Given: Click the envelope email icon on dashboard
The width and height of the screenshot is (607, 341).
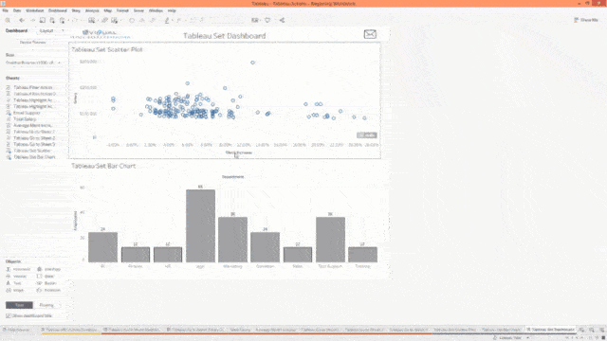Looking at the screenshot, I should (x=370, y=34).
